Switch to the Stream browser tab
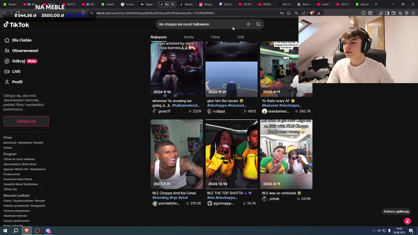 (x=10, y=4)
